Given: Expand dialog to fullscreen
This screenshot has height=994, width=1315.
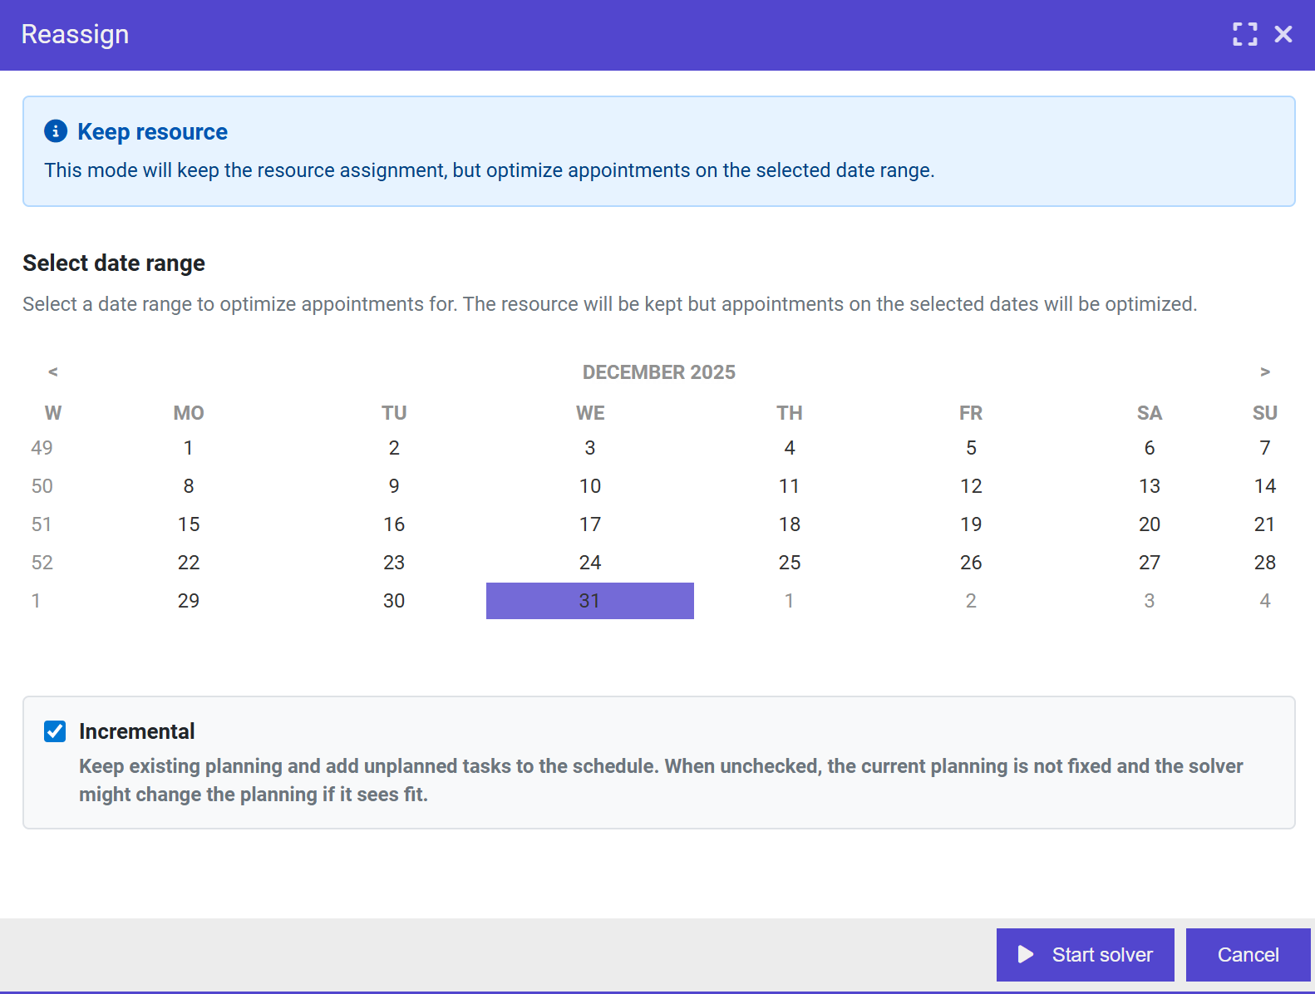Looking at the screenshot, I should point(1244,34).
